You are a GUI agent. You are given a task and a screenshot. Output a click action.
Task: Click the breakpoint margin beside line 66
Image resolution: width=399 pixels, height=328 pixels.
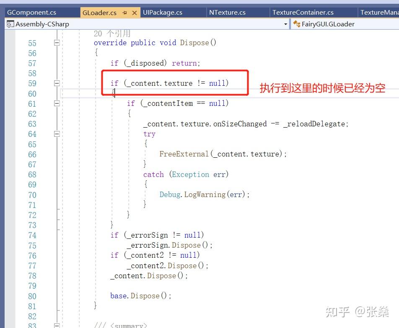click(x=10, y=154)
